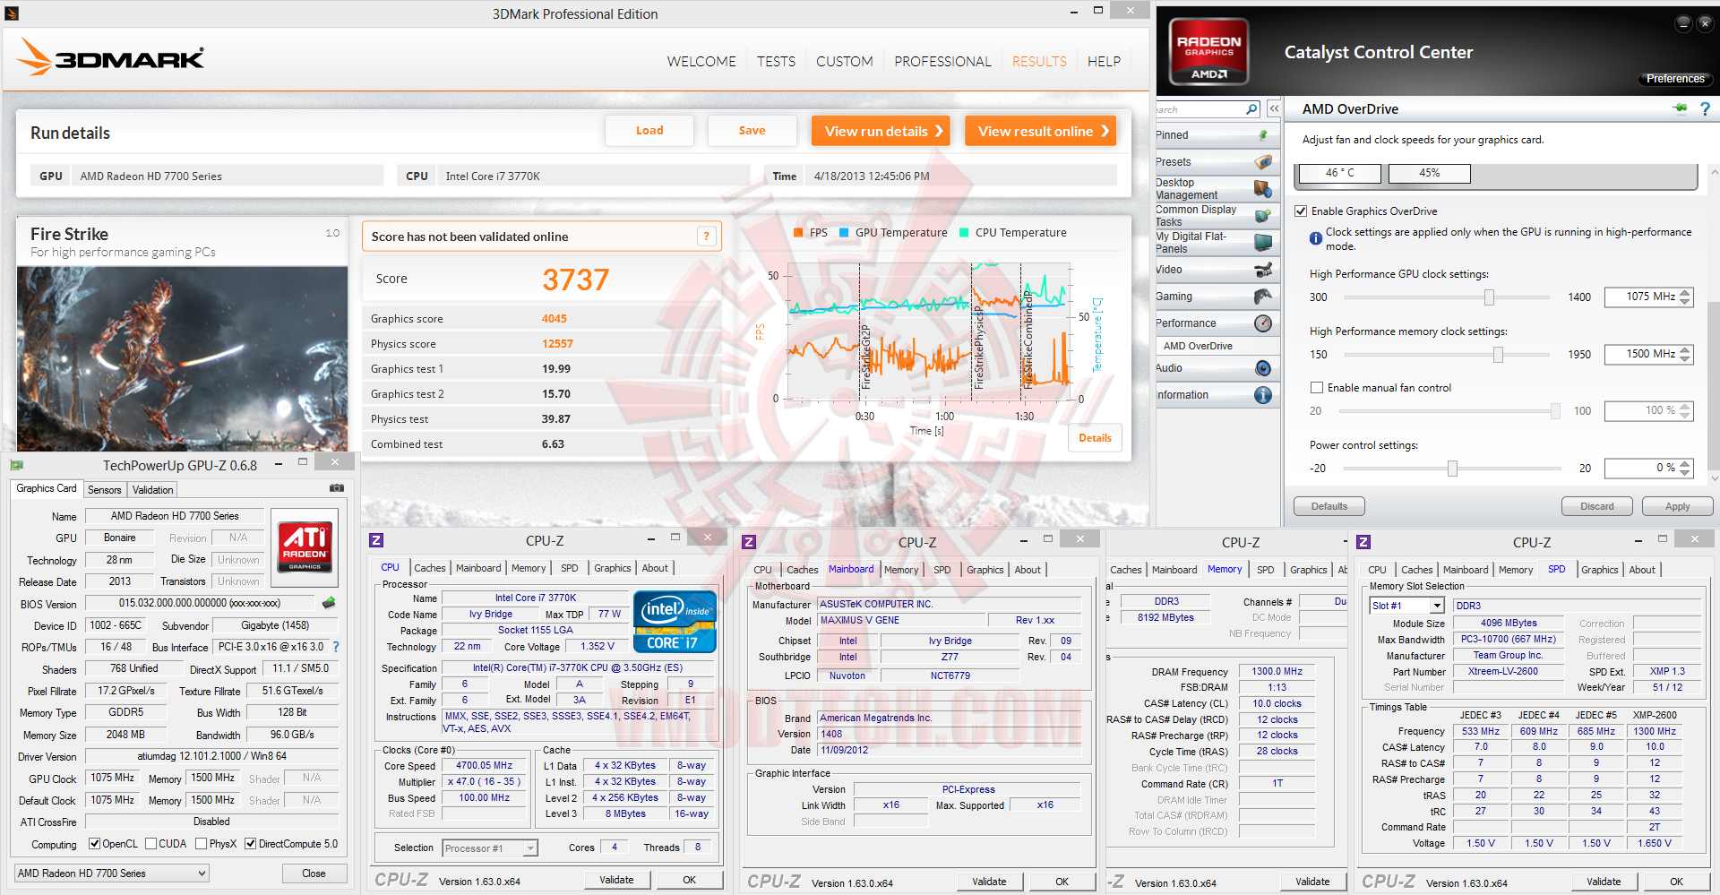This screenshot has height=895, width=1720.
Task: Click the Audio speaker icon in Catalyst
Action: point(1263,368)
